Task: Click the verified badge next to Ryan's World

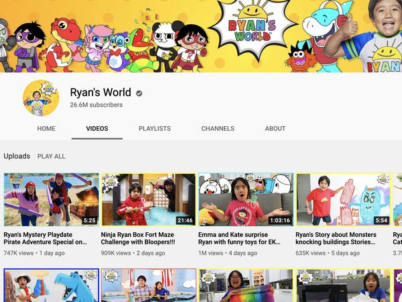Action: click(x=139, y=93)
